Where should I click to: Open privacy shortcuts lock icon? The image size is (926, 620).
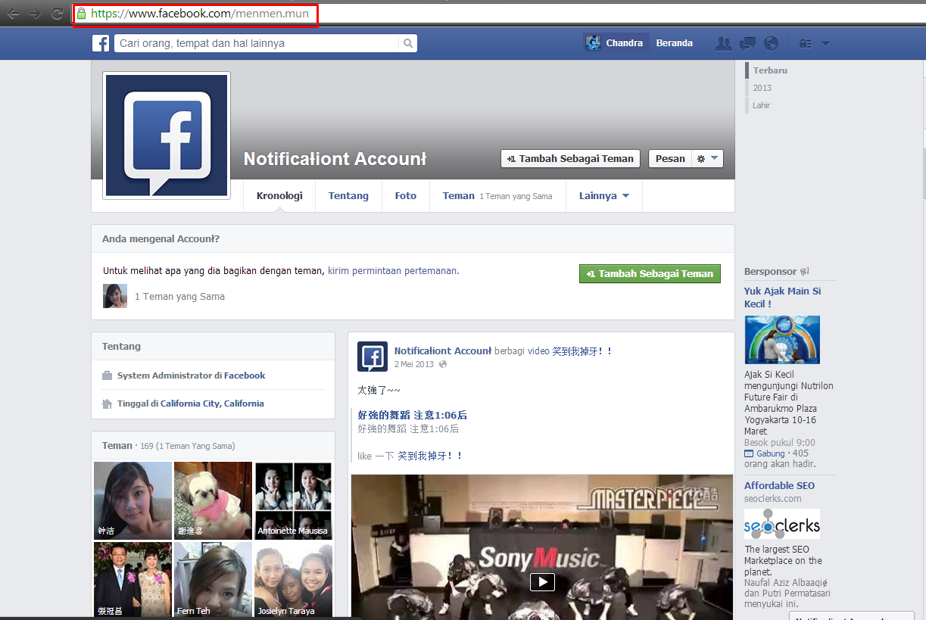point(805,44)
